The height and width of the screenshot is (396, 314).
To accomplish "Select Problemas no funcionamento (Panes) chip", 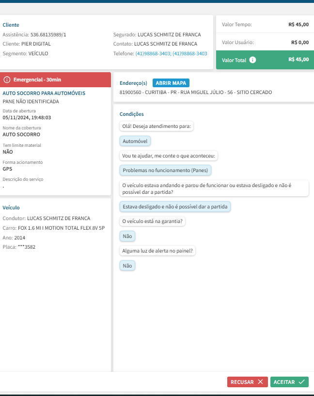I will 165,170.
